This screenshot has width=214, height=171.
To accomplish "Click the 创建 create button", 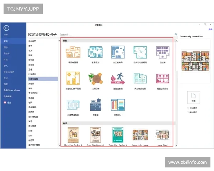I will [193, 97].
